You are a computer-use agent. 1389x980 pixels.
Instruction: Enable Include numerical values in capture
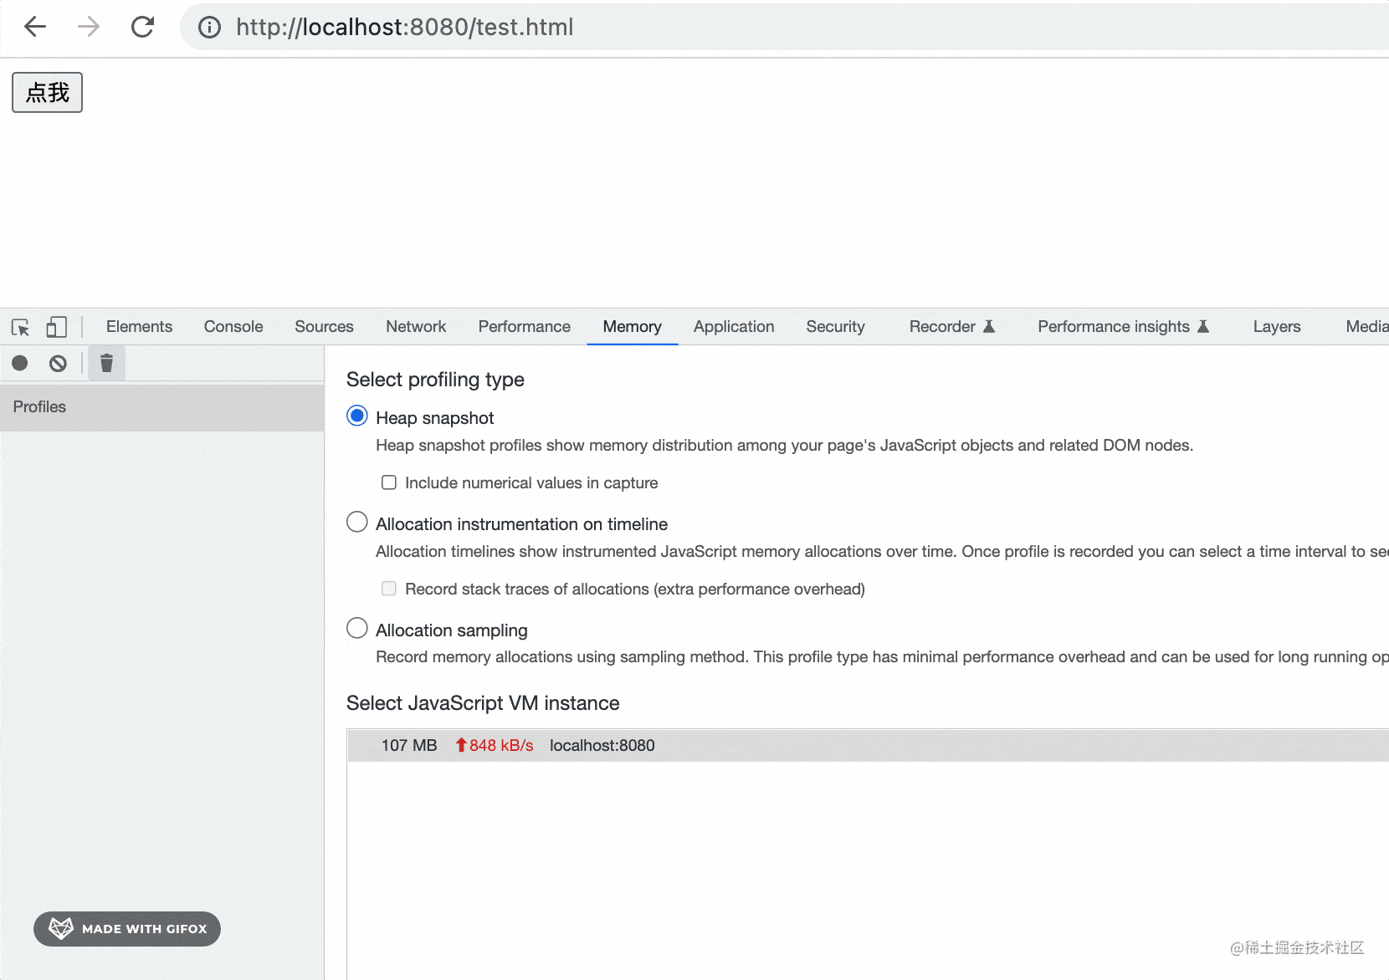(x=389, y=482)
